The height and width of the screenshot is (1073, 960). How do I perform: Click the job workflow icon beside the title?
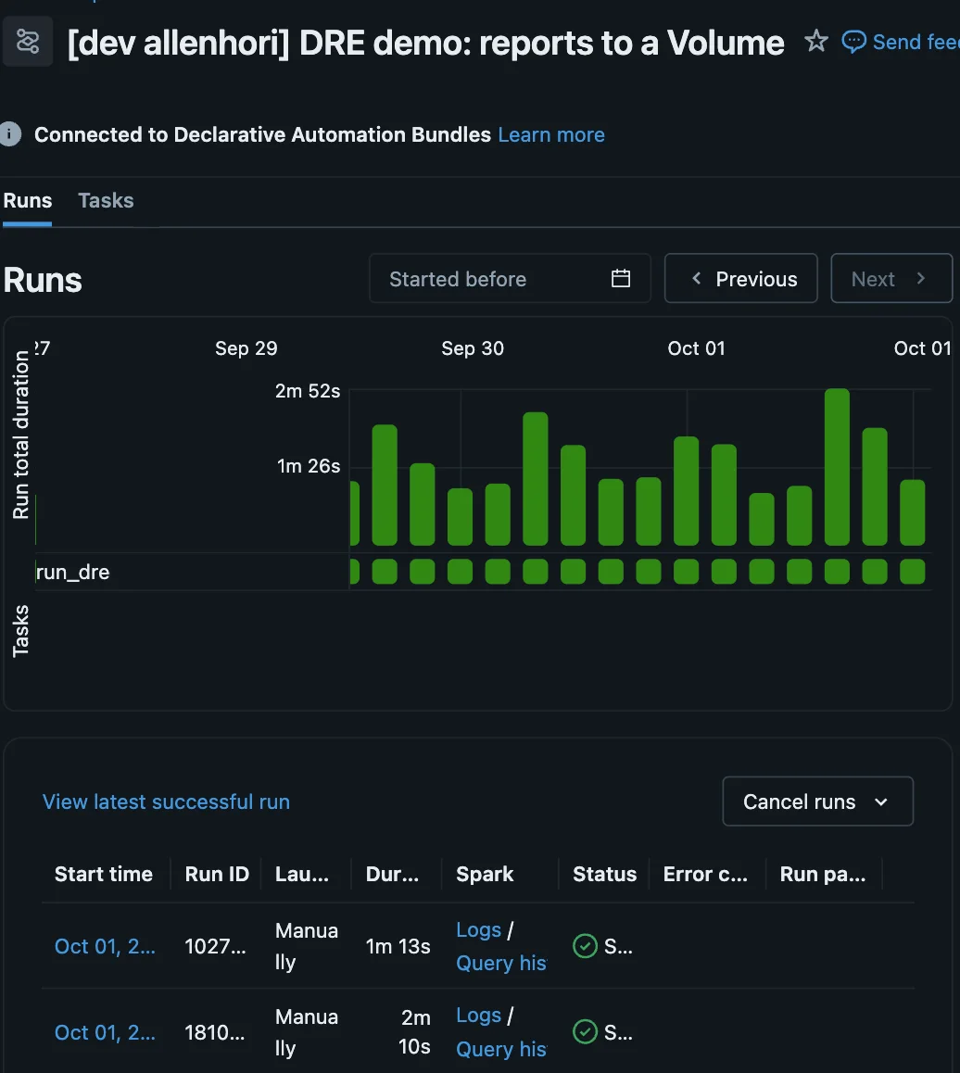(28, 42)
